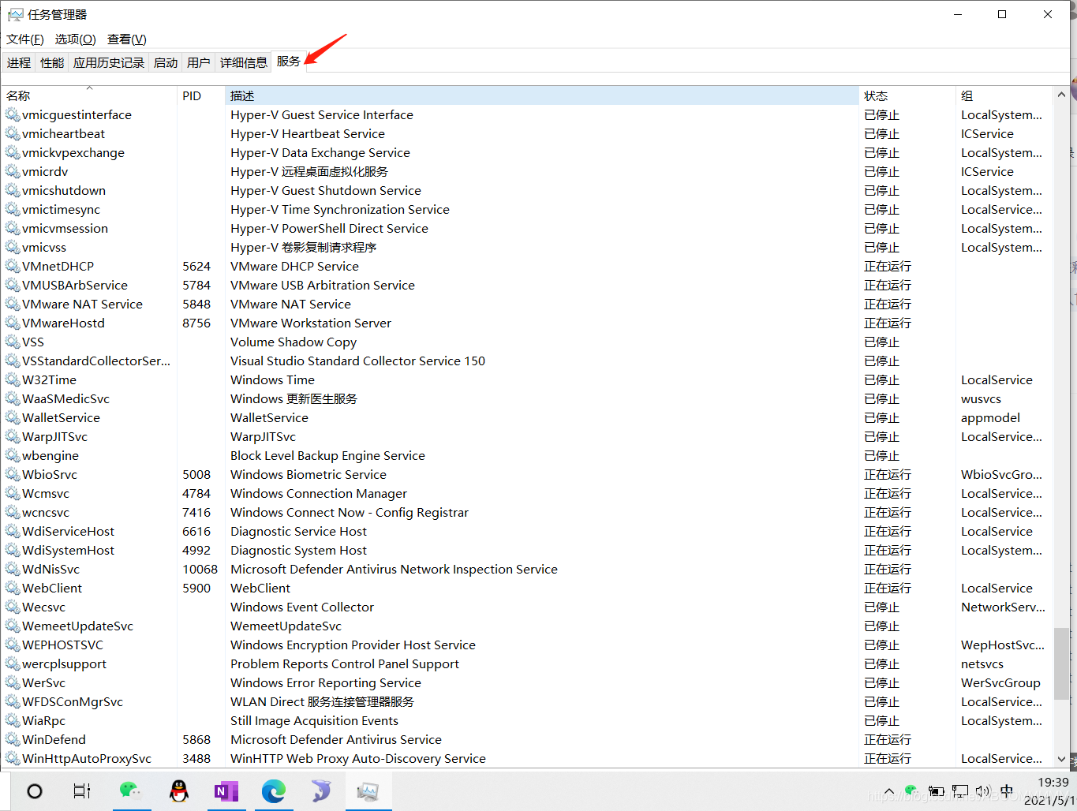Click the service icon for WbioSrvc
The width and height of the screenshot is (1077, 811).
pyautogui.click(x=13, y=474)
